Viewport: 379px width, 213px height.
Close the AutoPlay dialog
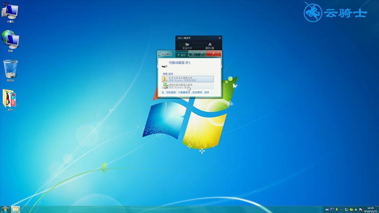tap(213, 53)
